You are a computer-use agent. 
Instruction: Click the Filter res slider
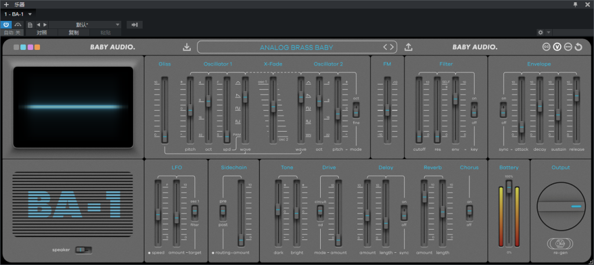click(x=437, y=110)
